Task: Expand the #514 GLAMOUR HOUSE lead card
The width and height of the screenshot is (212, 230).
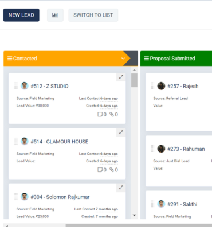Action: tap(121, 132)
